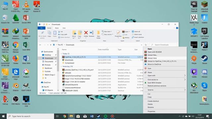212x119 pixels.
Task: Sort by the Name column header
Action: coord(64,50)
